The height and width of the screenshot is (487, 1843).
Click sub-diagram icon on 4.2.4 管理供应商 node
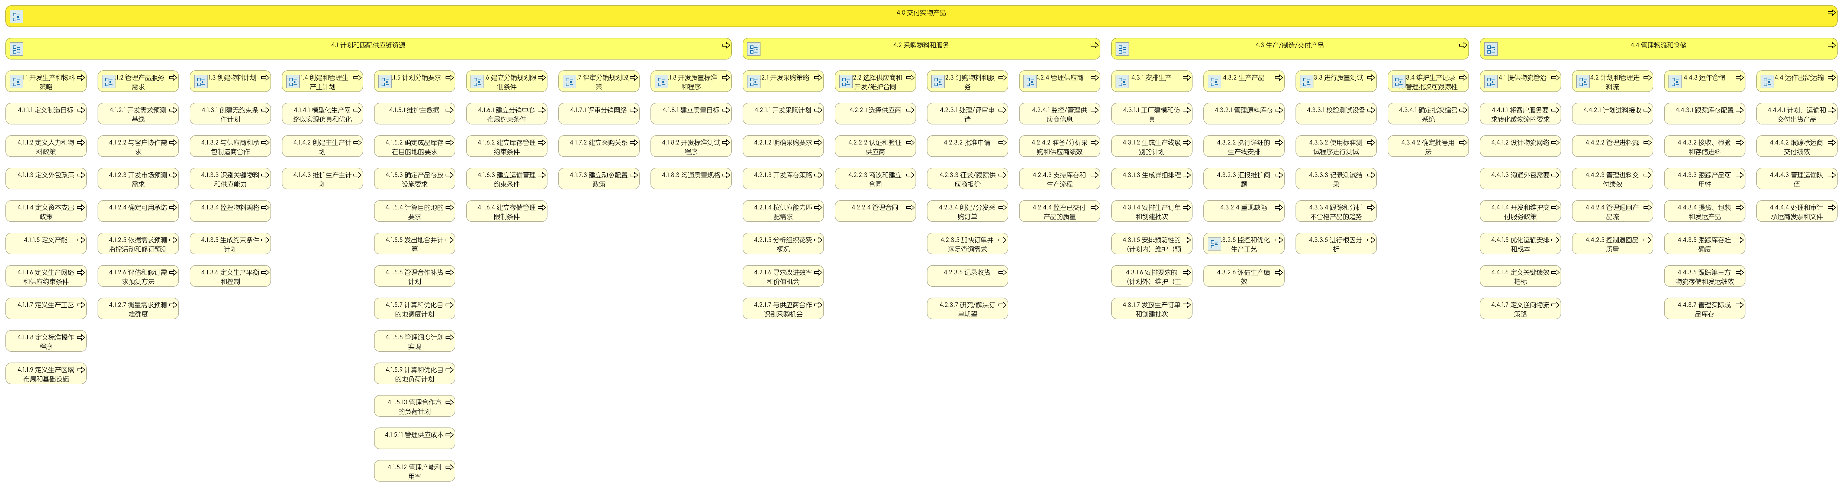tap(1030, 81)
